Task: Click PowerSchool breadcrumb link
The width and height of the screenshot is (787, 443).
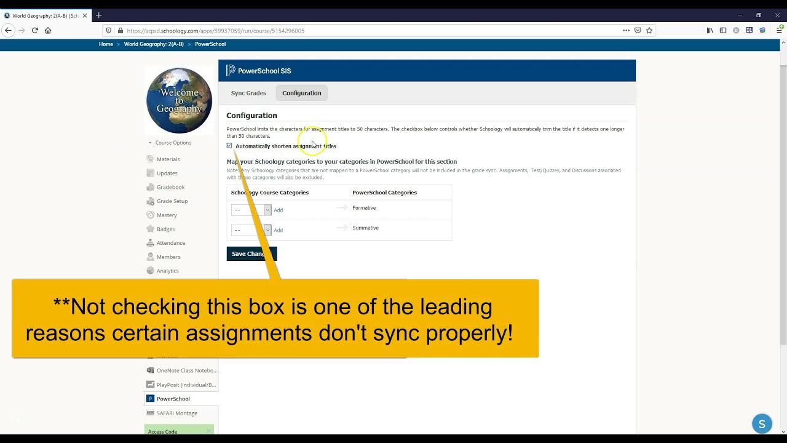Action: click(210, 44)
